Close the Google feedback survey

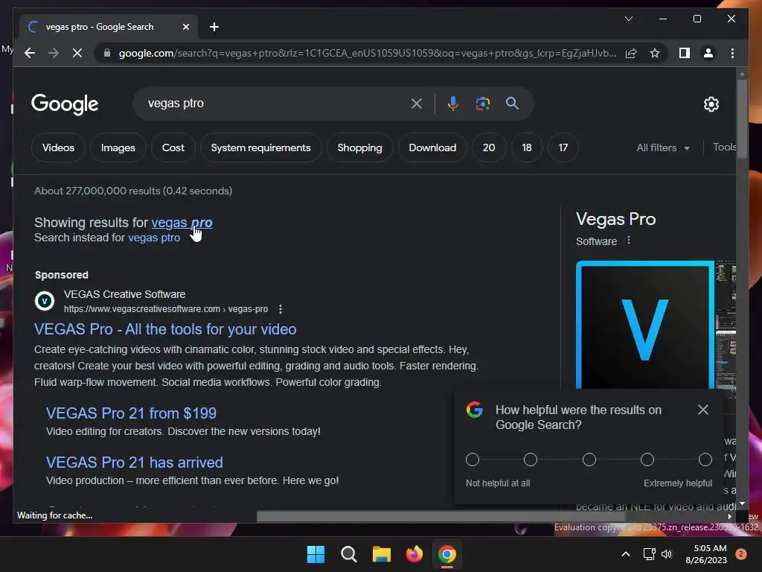[702, 410]
